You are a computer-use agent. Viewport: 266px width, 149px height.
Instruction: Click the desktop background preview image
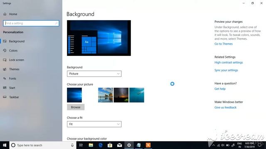[x=99, y=38]
